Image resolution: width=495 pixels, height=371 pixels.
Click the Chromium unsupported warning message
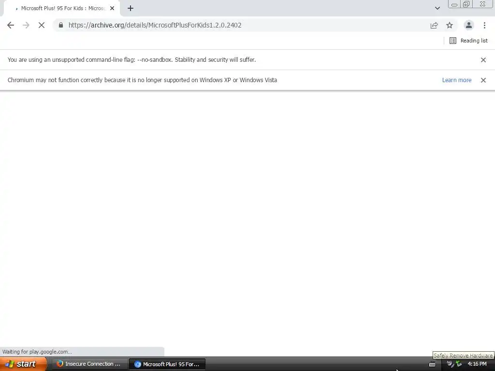pyautogui.click(x=142, y=80)
